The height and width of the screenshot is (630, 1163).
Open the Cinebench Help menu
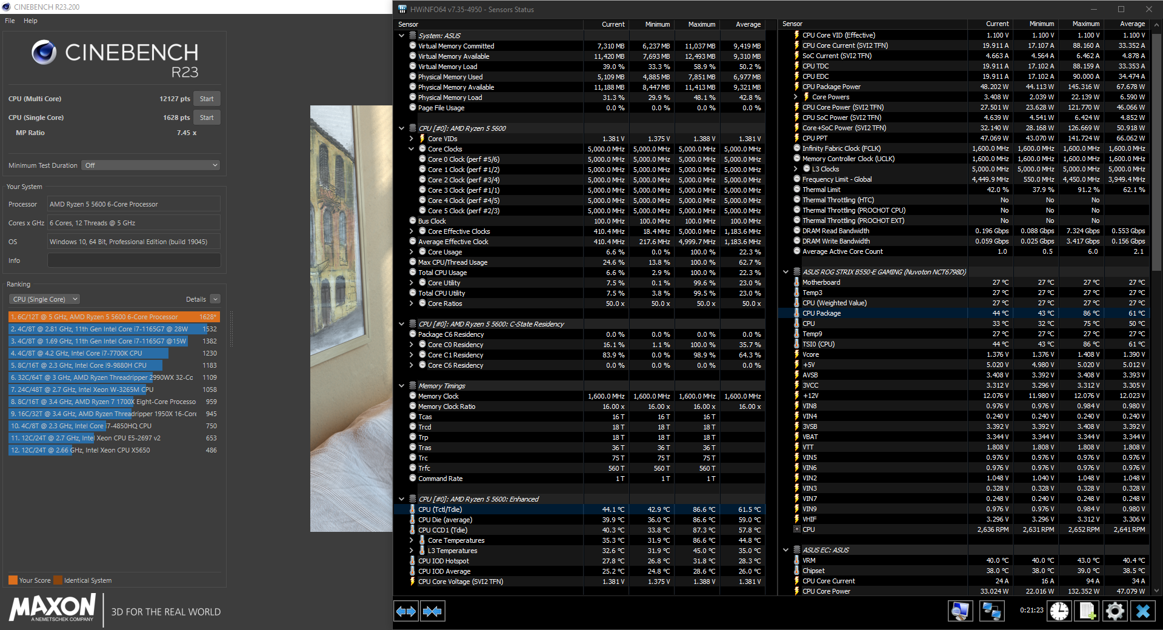click(x=30, y=21)
